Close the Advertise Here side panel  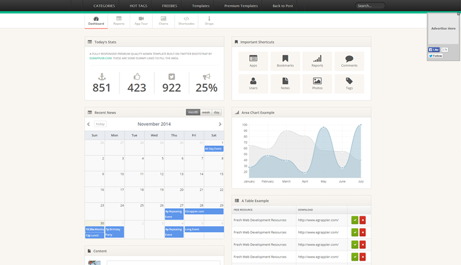[459, 14]
